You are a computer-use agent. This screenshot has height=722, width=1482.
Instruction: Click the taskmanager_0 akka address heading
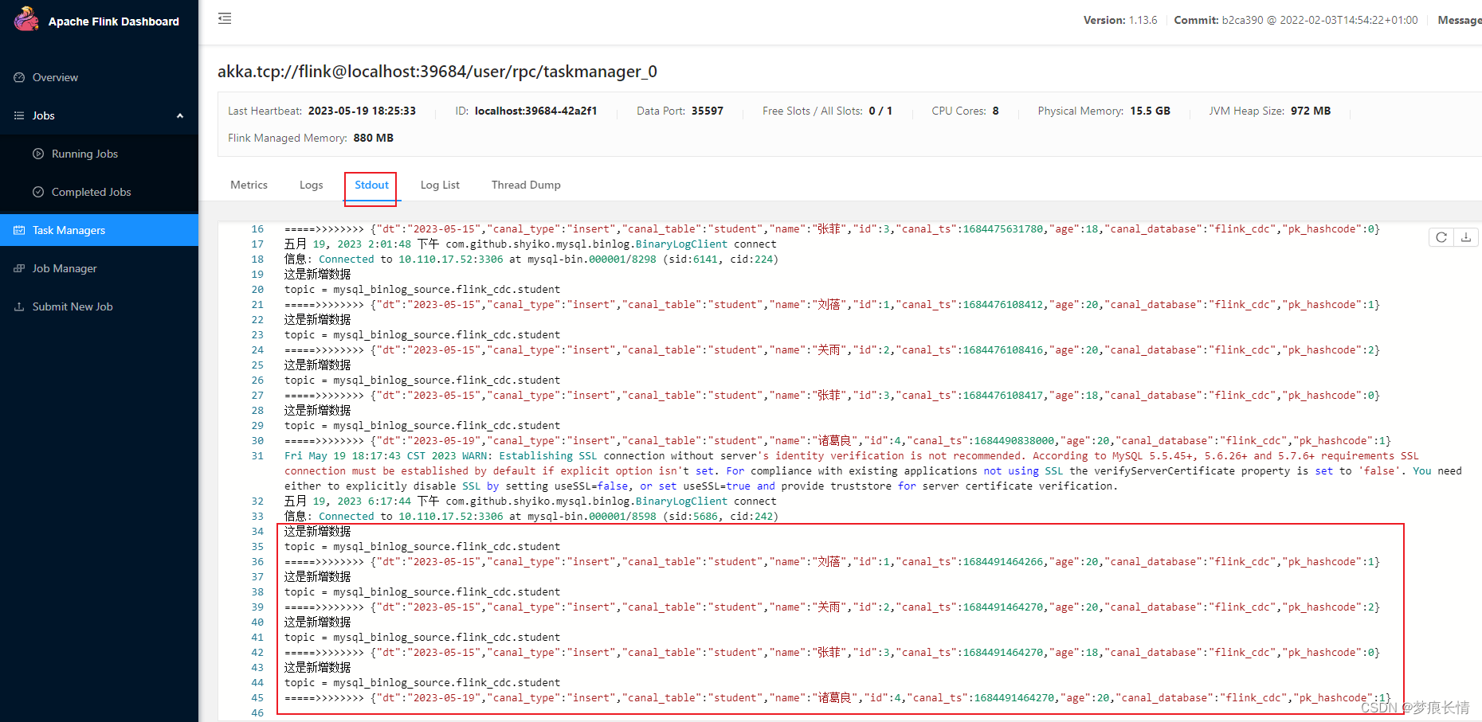point(437,72)
